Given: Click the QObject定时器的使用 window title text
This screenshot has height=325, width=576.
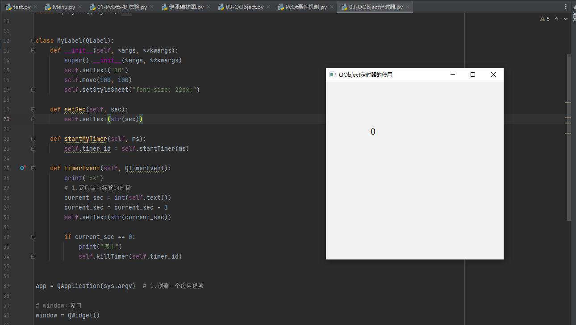Looking at the screenshot, I should [x=366, y=74].
